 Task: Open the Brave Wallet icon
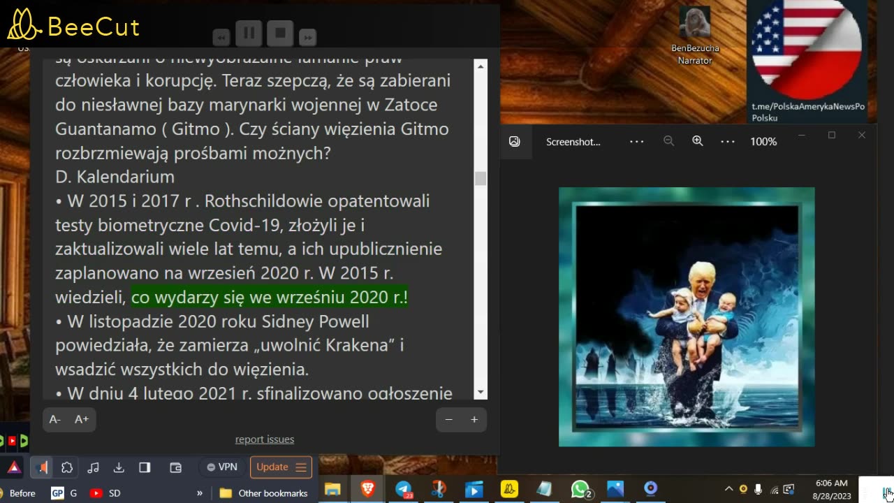pyautogui.click(x=176, y=467)
